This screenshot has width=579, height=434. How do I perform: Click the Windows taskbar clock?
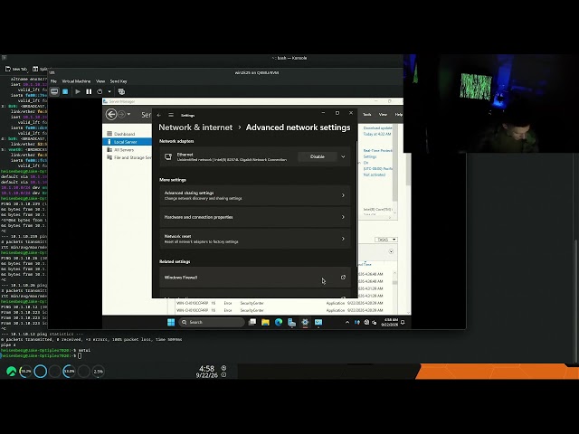click(391, 322)
